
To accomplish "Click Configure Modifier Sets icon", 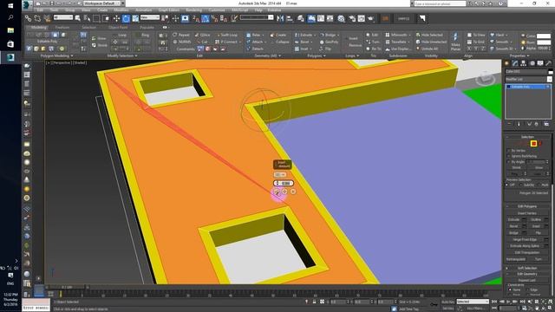I will [x=546, y=124].
